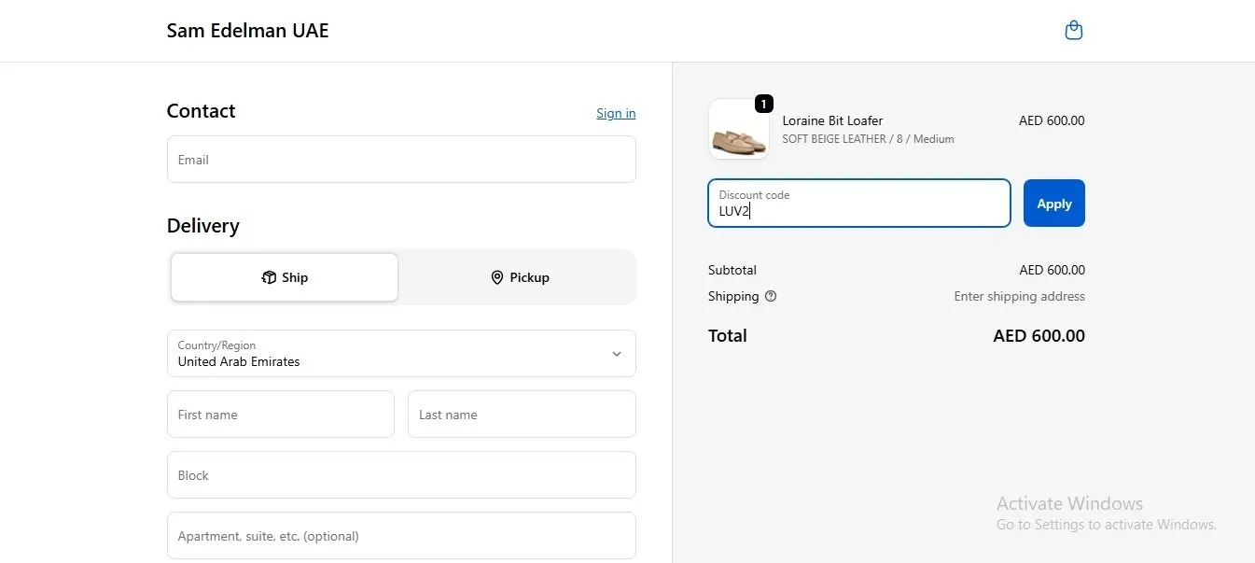
Task: Expand the Country/Region chevron arrow
Action: coord(616,354)
